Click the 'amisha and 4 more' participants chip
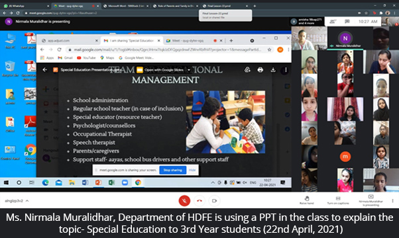The height and width of the screenshot is (238, 399). click(x=307, y=21)
